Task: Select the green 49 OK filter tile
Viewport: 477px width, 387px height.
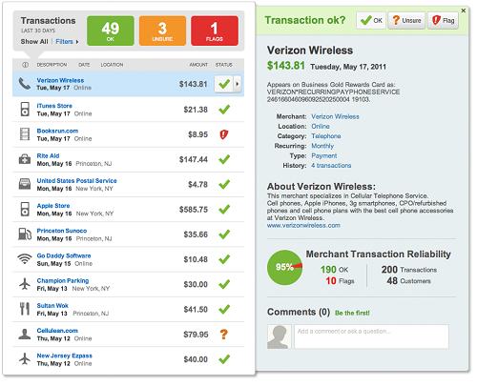Action: [x=111, y=31]
